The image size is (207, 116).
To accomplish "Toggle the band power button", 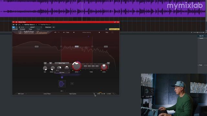I will click(45, 63).
